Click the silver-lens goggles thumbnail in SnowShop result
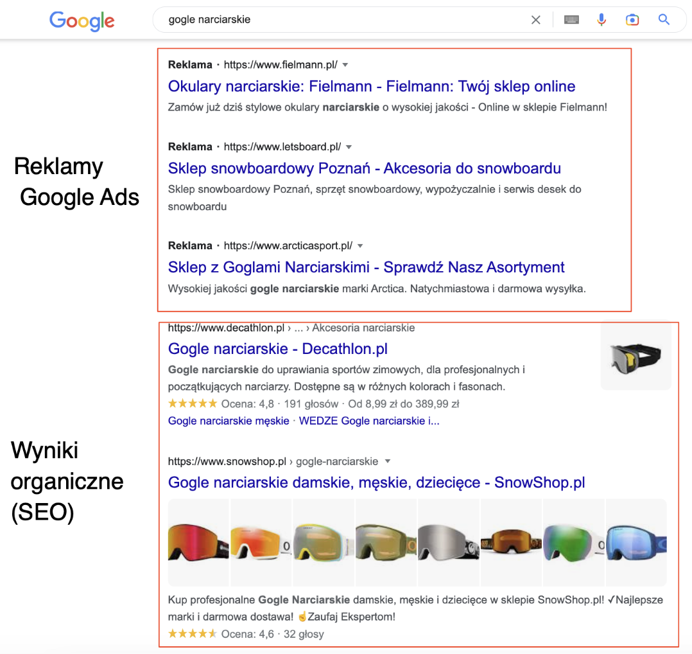Image resolution: width=692 pixels, height=654 pixels. point(448,542)
